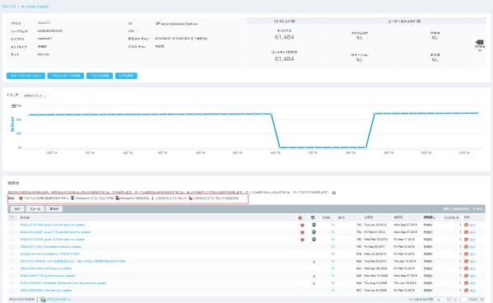Sort the table by the CVSS column
Screen dimensions: 493x303
(x=326, y=217)
